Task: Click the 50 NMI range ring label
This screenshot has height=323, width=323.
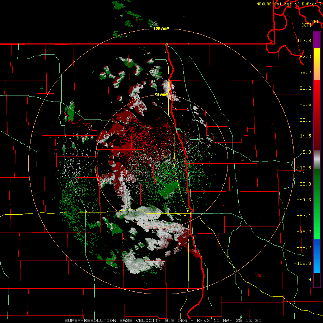Action: point(161,95)
